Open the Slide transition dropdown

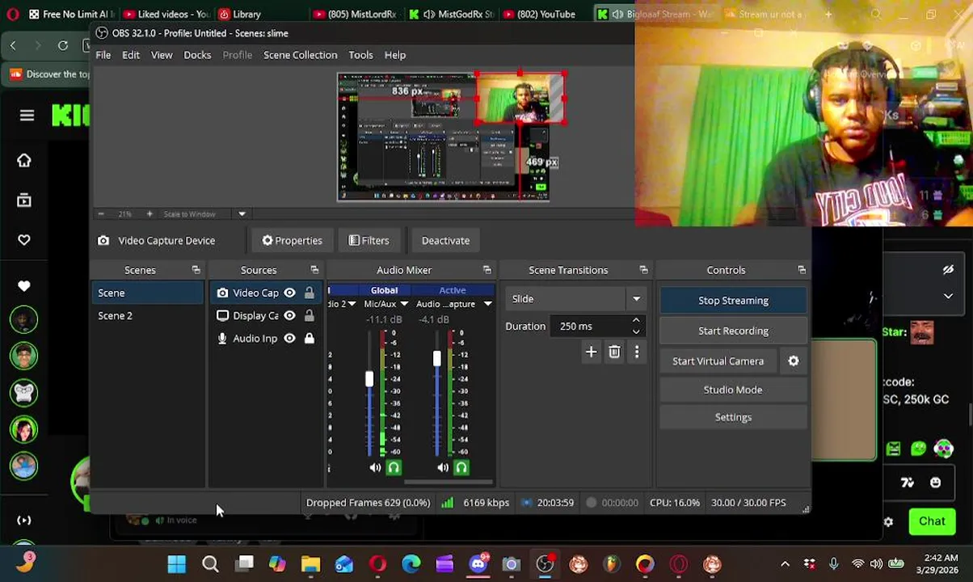(575, 299)
